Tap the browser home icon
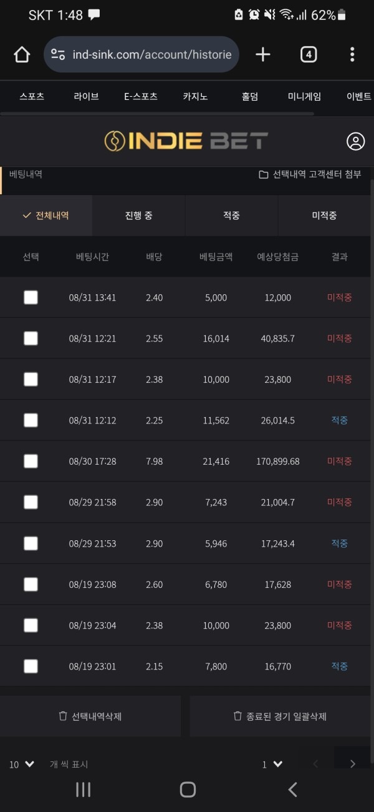 pos(22,54)
